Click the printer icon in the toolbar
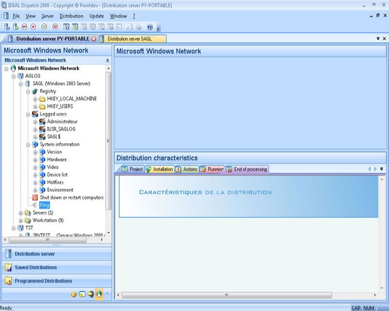Screen dimensions: 389x311 (x=139, y=27)
